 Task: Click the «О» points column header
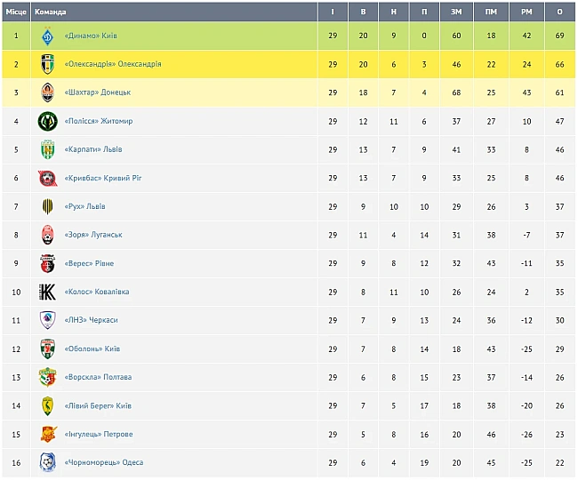tap(559, 12)
